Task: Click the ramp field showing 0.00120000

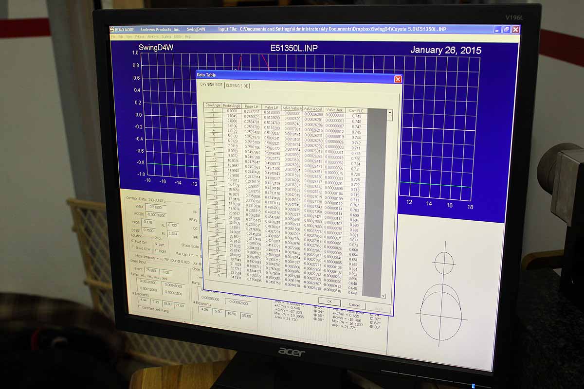Action: coord(148,282)
